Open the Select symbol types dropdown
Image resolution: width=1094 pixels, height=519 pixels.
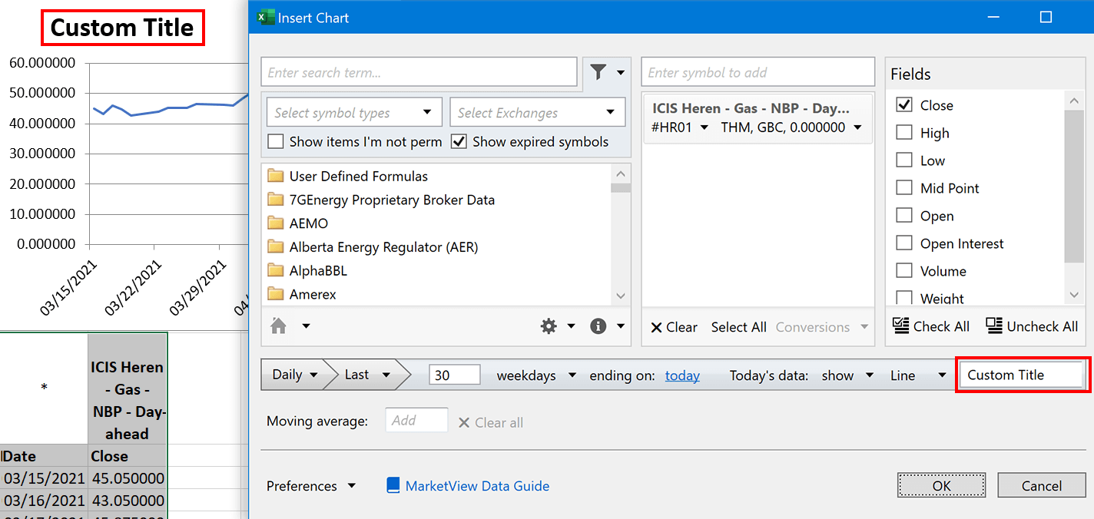click(354, 112)
